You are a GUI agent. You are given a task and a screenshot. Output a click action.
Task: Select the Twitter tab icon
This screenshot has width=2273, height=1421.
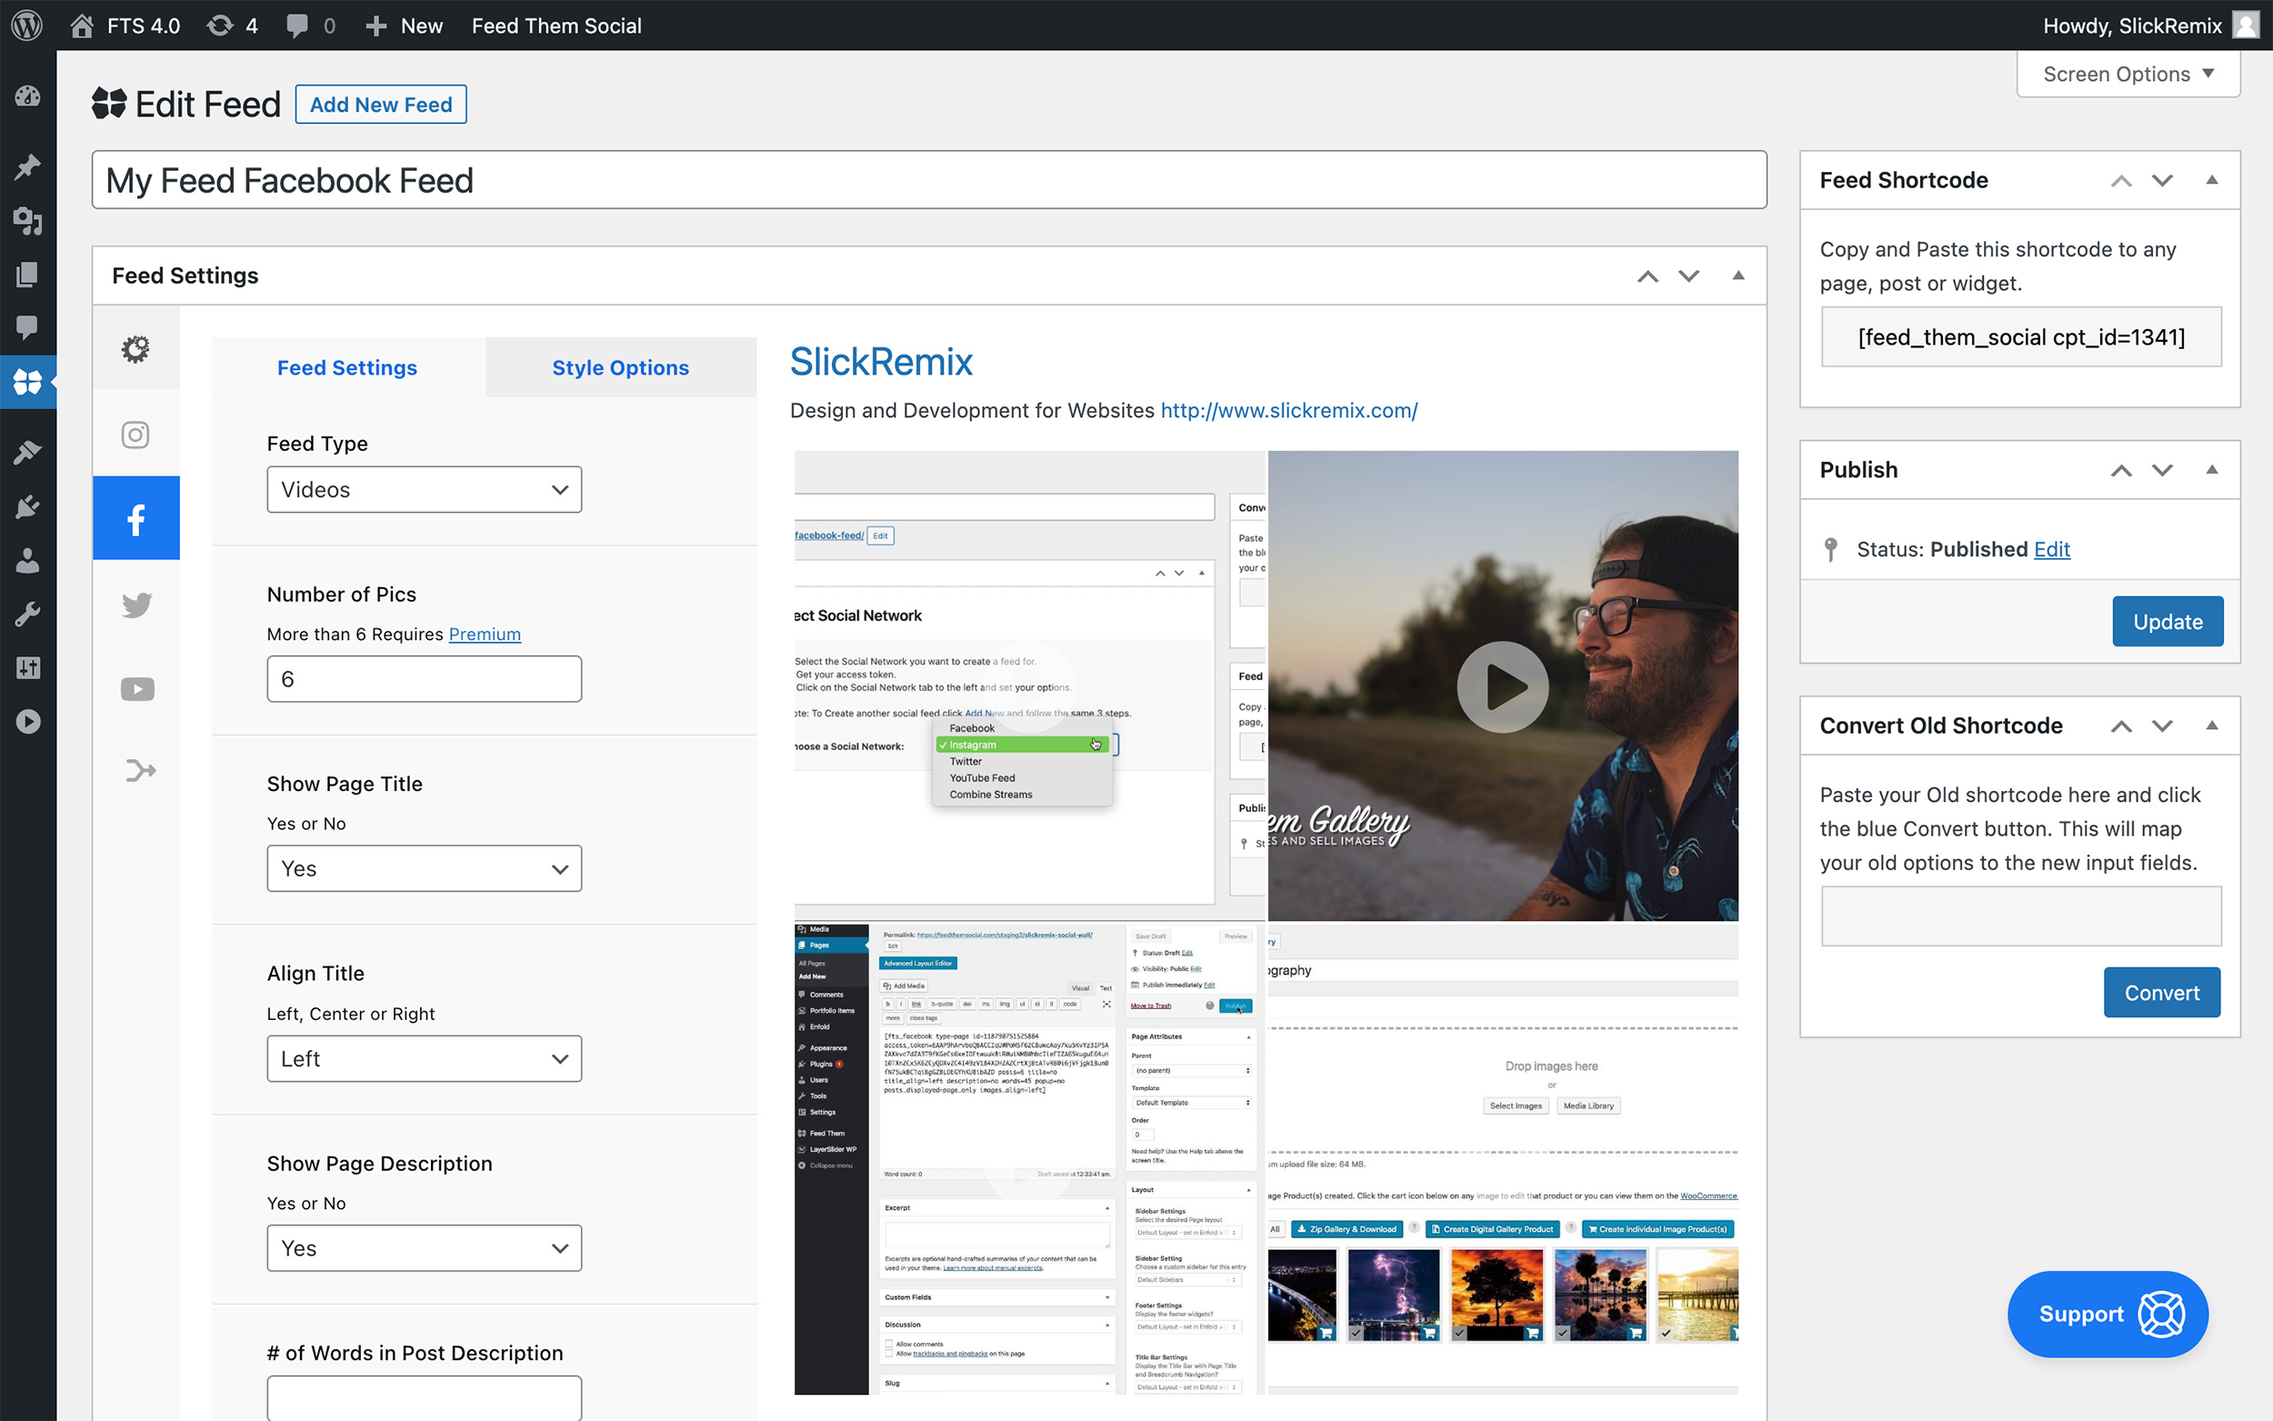(x=136, y=605)
